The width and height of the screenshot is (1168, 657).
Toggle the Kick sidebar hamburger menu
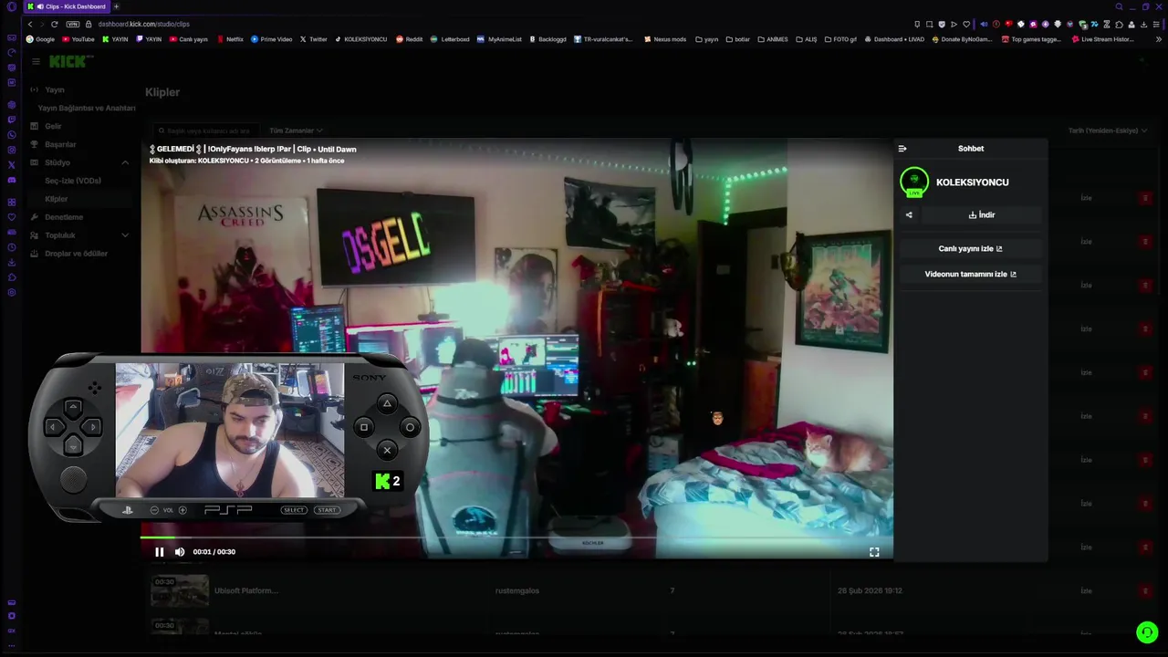(x=36, y=61)
